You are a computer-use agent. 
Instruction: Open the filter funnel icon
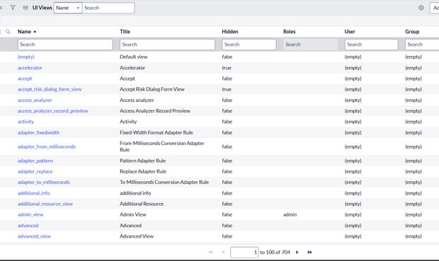click(13, 8)
